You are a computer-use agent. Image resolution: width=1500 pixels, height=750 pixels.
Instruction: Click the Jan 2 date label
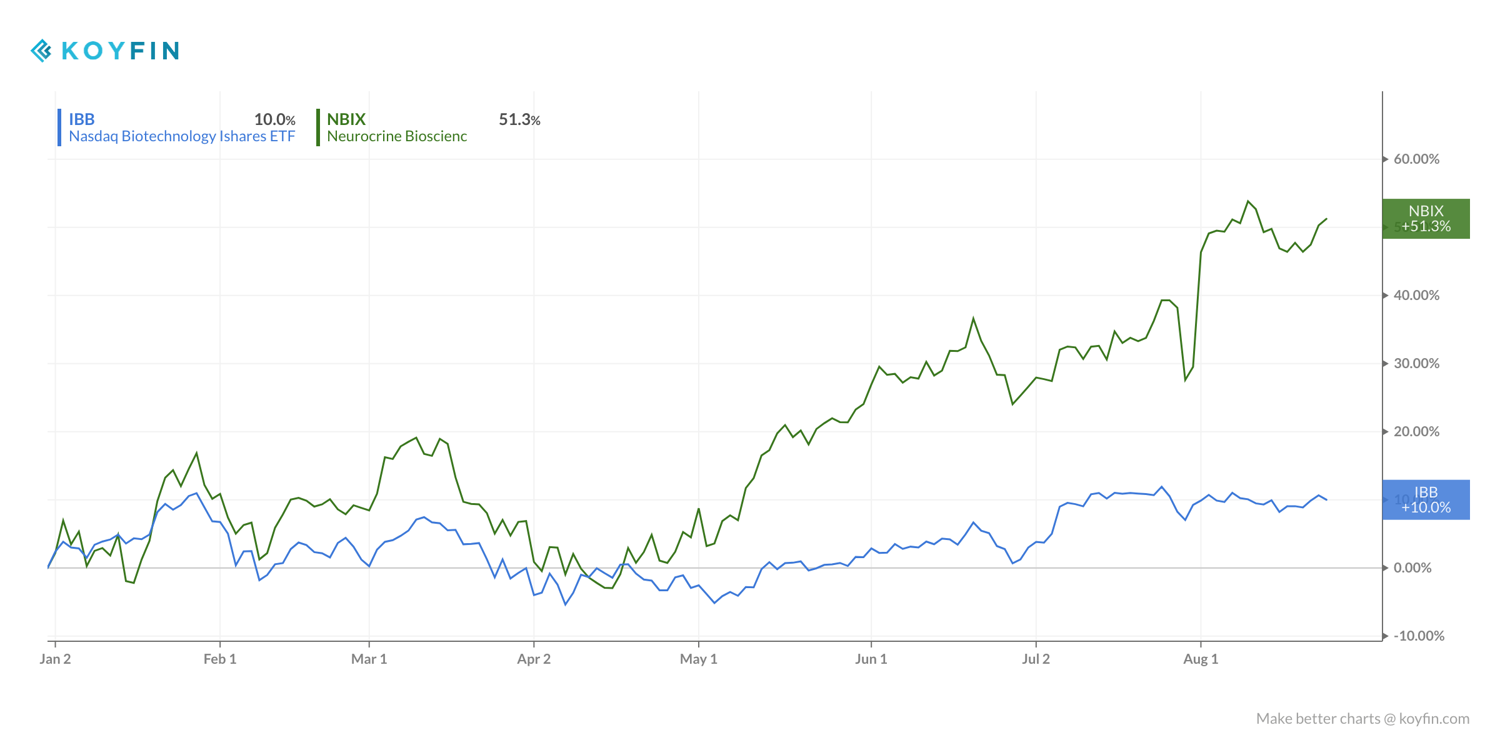(x=55, y=659)
